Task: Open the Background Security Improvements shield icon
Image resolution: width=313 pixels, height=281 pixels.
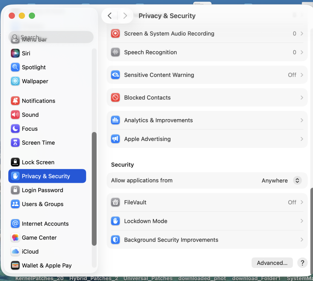Action: [115, 240]
